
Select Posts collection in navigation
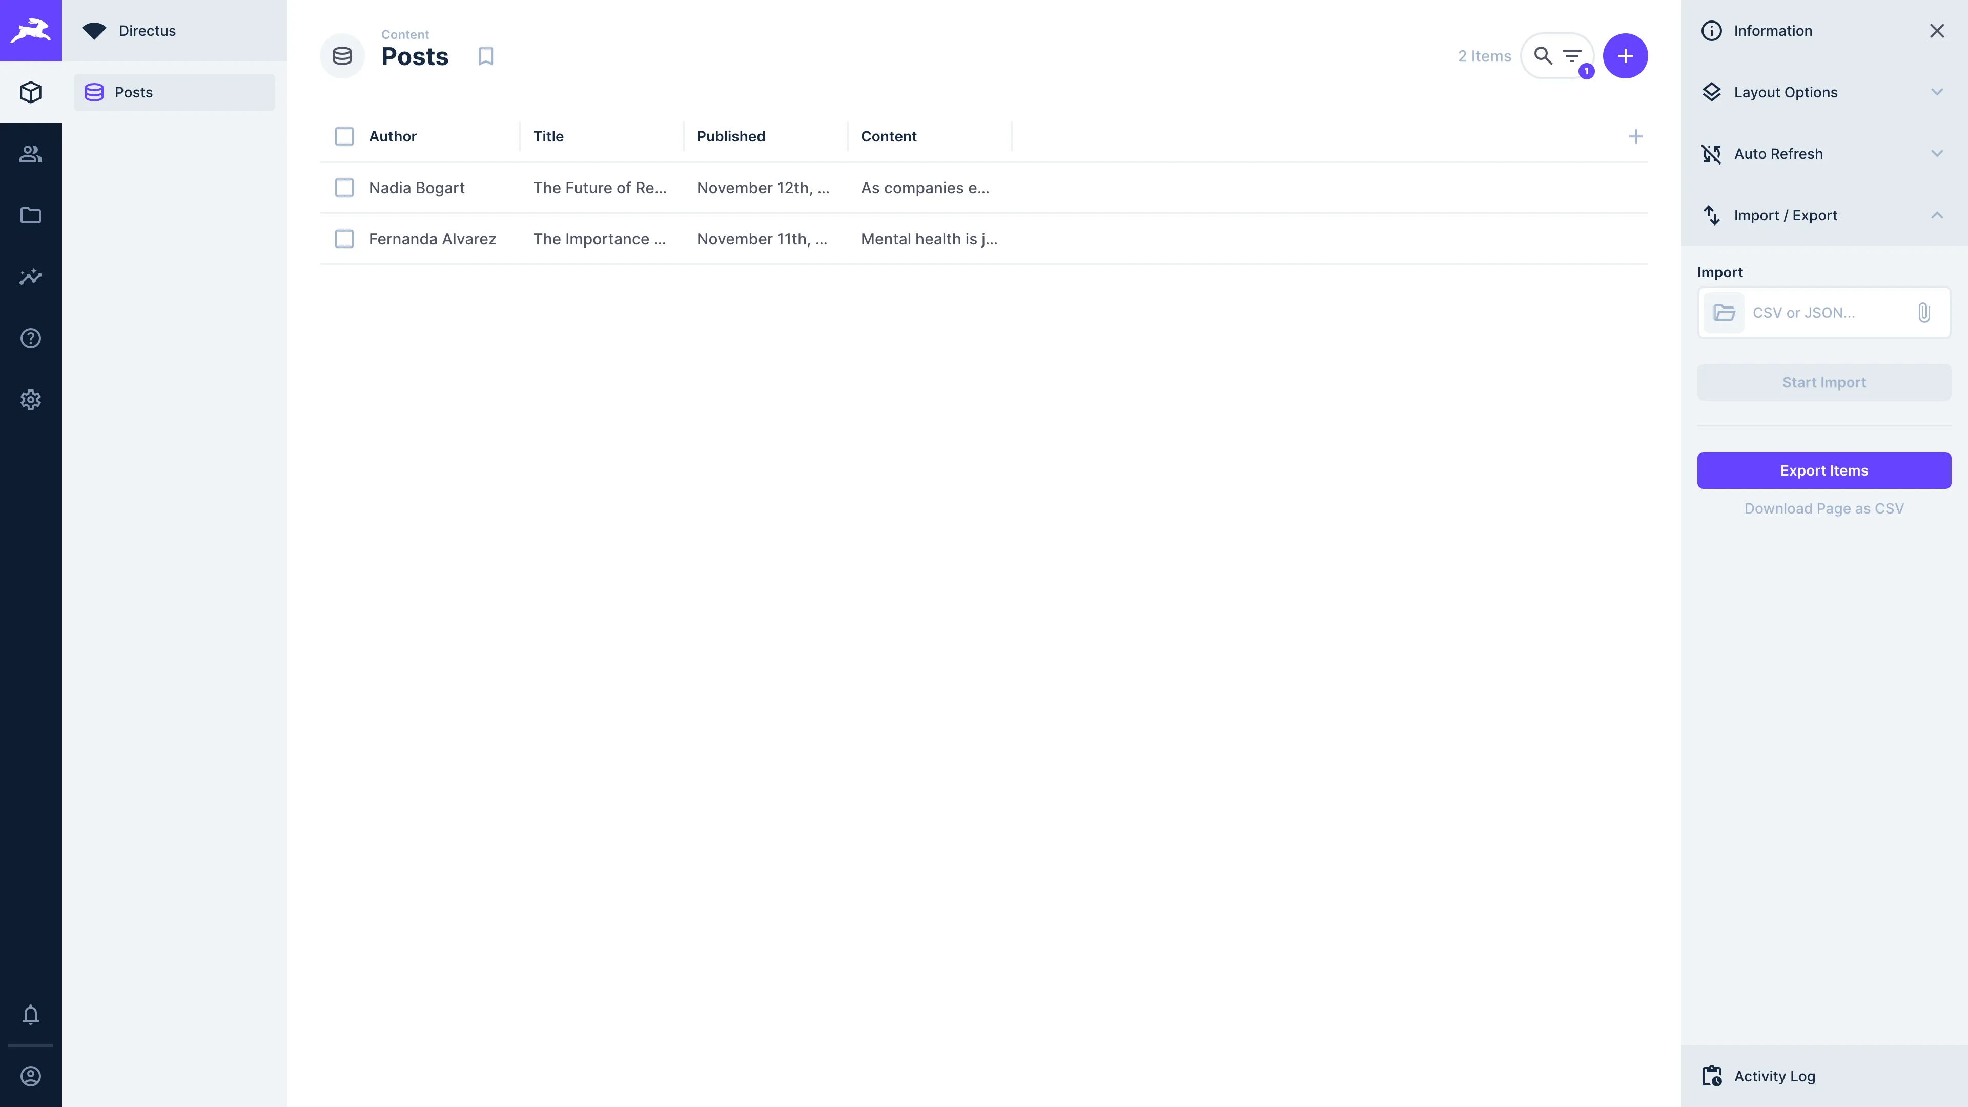point(174,92)
